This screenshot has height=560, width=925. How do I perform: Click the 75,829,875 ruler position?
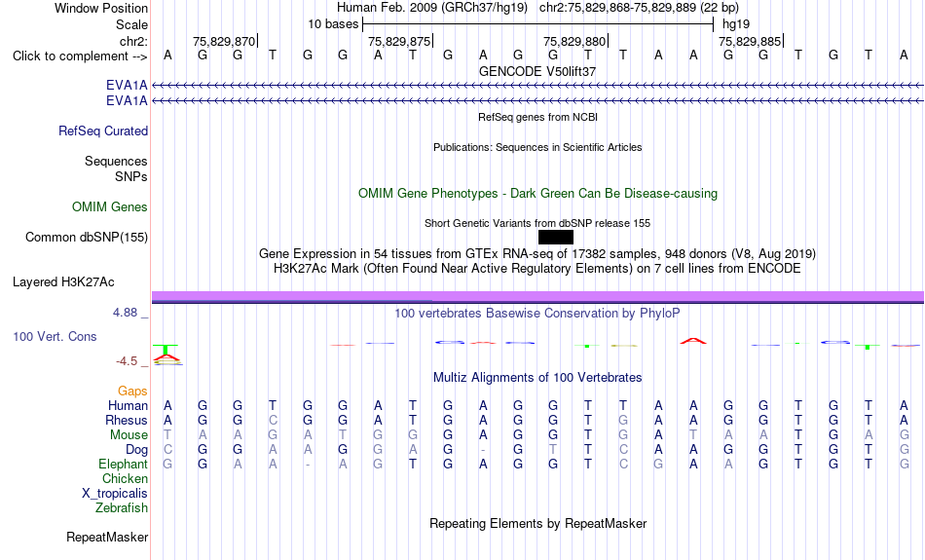click(x=399, y=41)
